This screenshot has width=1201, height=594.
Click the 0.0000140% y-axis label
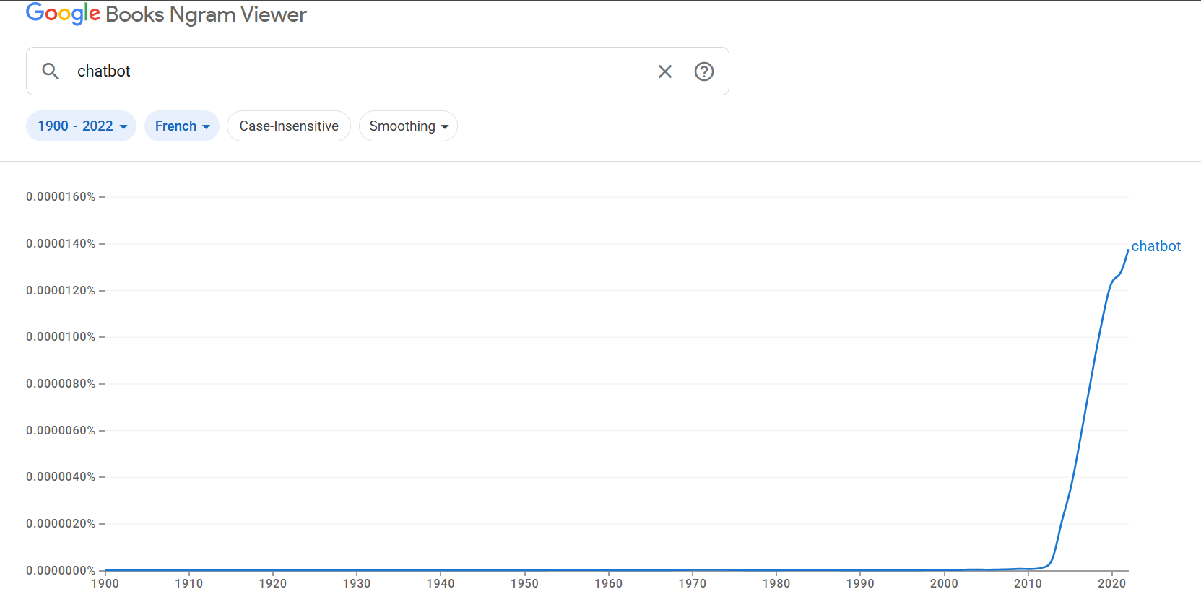point(61,244)
